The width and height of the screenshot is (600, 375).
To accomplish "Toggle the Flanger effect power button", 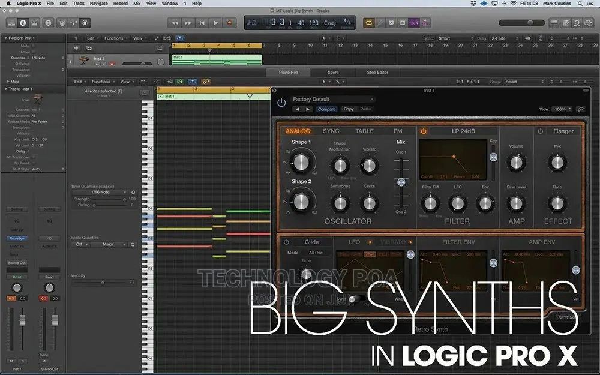I will [541, 131].
